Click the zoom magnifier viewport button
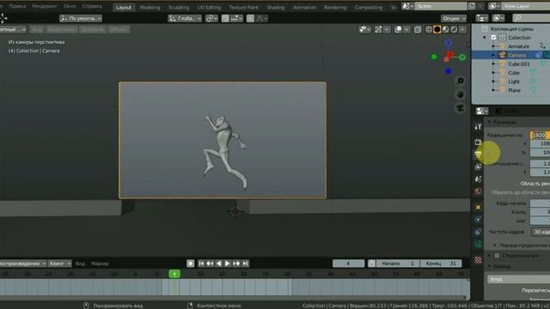The image size is (550, 309). point(461,81)
